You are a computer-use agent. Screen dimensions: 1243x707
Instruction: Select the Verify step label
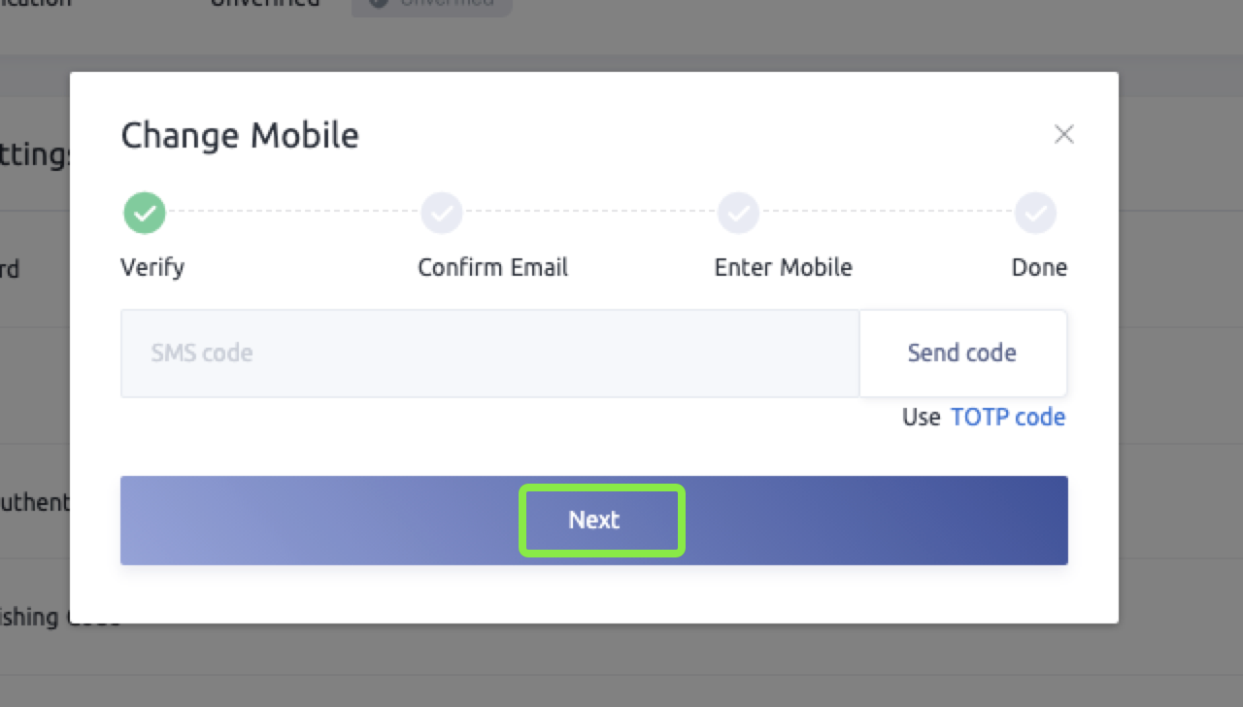coord(152,267)
